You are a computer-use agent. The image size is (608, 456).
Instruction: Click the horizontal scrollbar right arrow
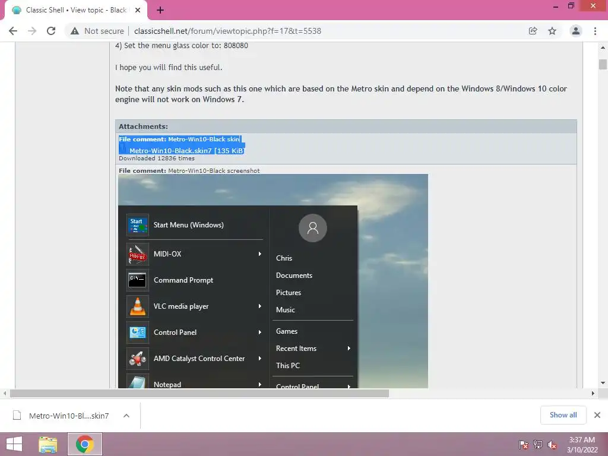(593, 393)
